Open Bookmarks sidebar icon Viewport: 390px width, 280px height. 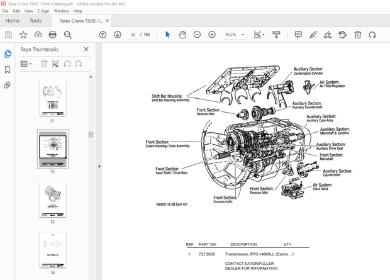tap(8, 70)
